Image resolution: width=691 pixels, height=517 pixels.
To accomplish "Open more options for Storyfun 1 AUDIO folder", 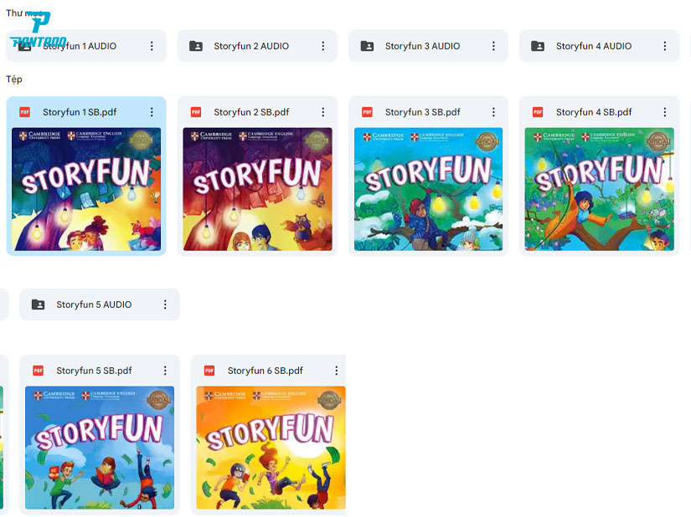I will tap(152, 46).
